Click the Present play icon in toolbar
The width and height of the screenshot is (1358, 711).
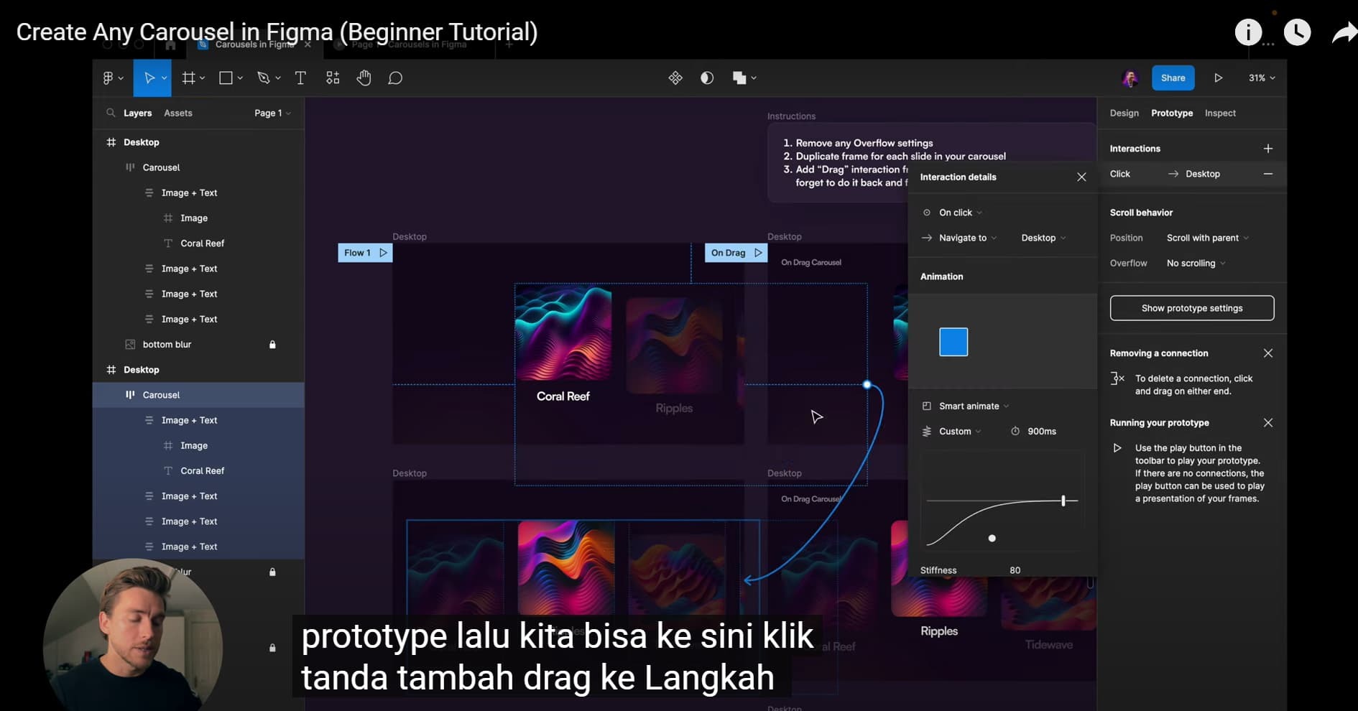pos(1219,78)
